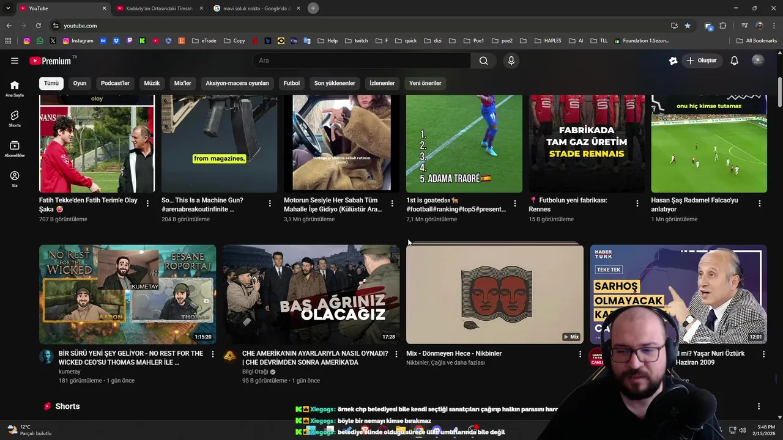Select the Podcast'ler filter chip
This screenshot has width=783, height=440.
[x=115, y=83]
